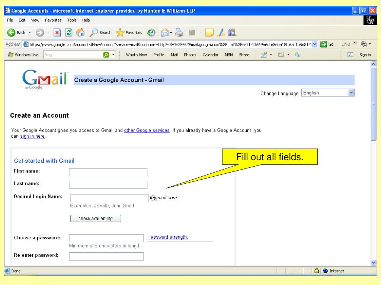Screen dimensions: 381x285
Task: Click Sign in on Windows Live toolbar
Action: tap(365, 55)
